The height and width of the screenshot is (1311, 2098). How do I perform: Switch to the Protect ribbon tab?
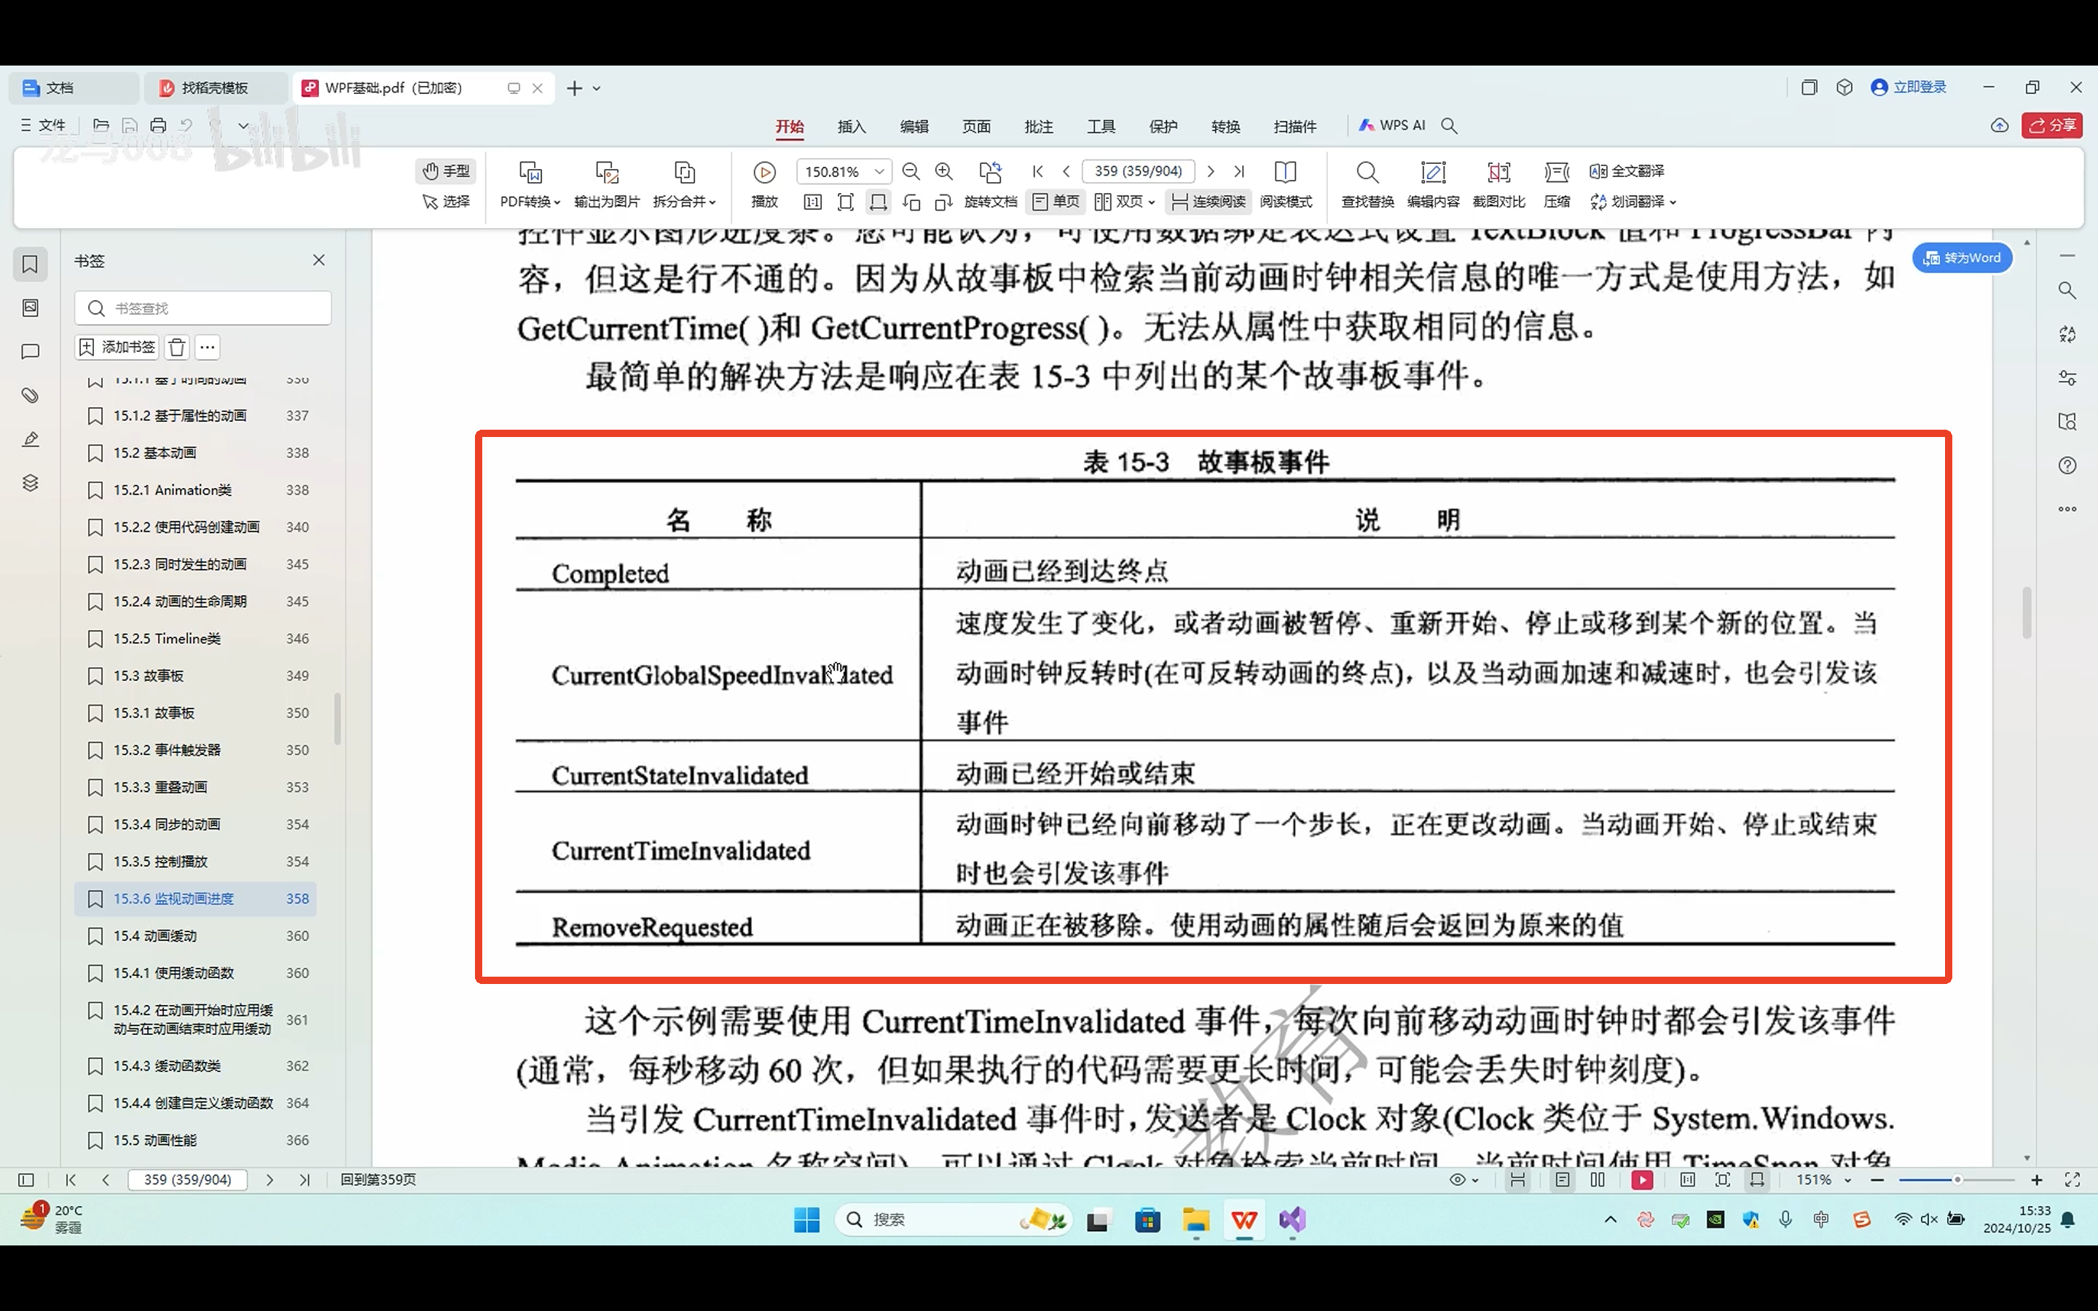pyautogui.click(x=1163, y=127)
